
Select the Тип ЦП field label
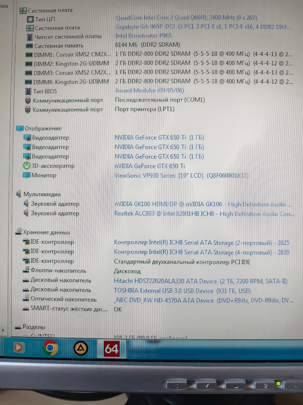point(45,19)
